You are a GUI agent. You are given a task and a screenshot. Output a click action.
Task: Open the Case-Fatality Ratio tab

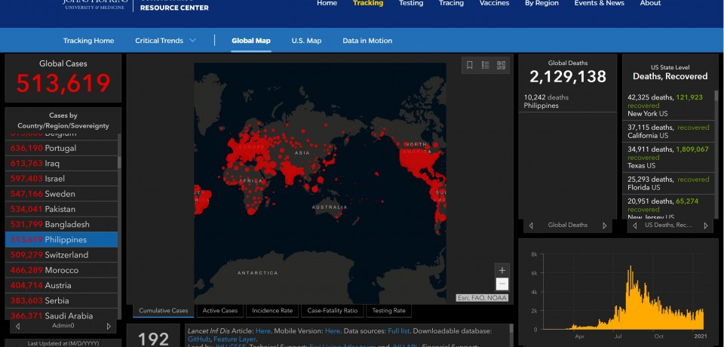(x=332, y=311)
